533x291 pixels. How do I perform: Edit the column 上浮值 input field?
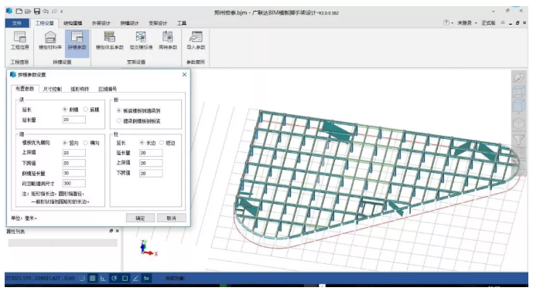[151, 163]
